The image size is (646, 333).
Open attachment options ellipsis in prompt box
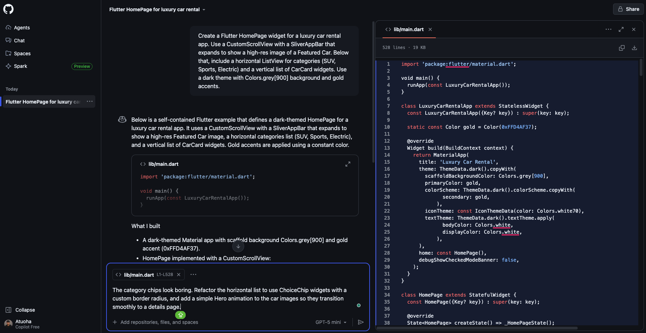193,275
